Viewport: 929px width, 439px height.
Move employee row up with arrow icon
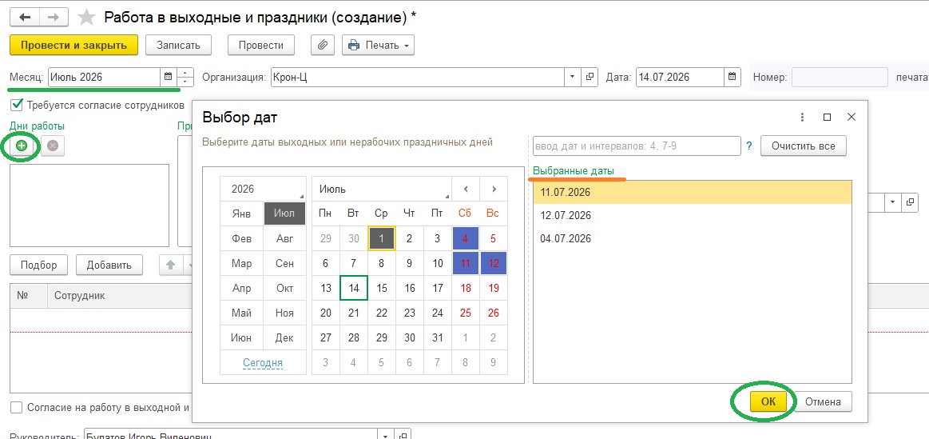[x=169, y=265]
